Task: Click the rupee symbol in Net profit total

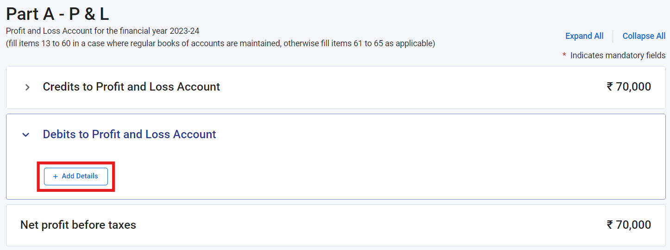Action: 610,225
